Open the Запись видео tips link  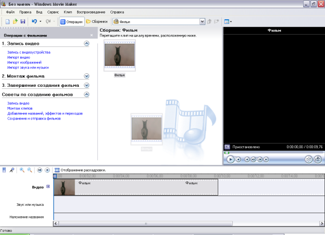[18, 103]
